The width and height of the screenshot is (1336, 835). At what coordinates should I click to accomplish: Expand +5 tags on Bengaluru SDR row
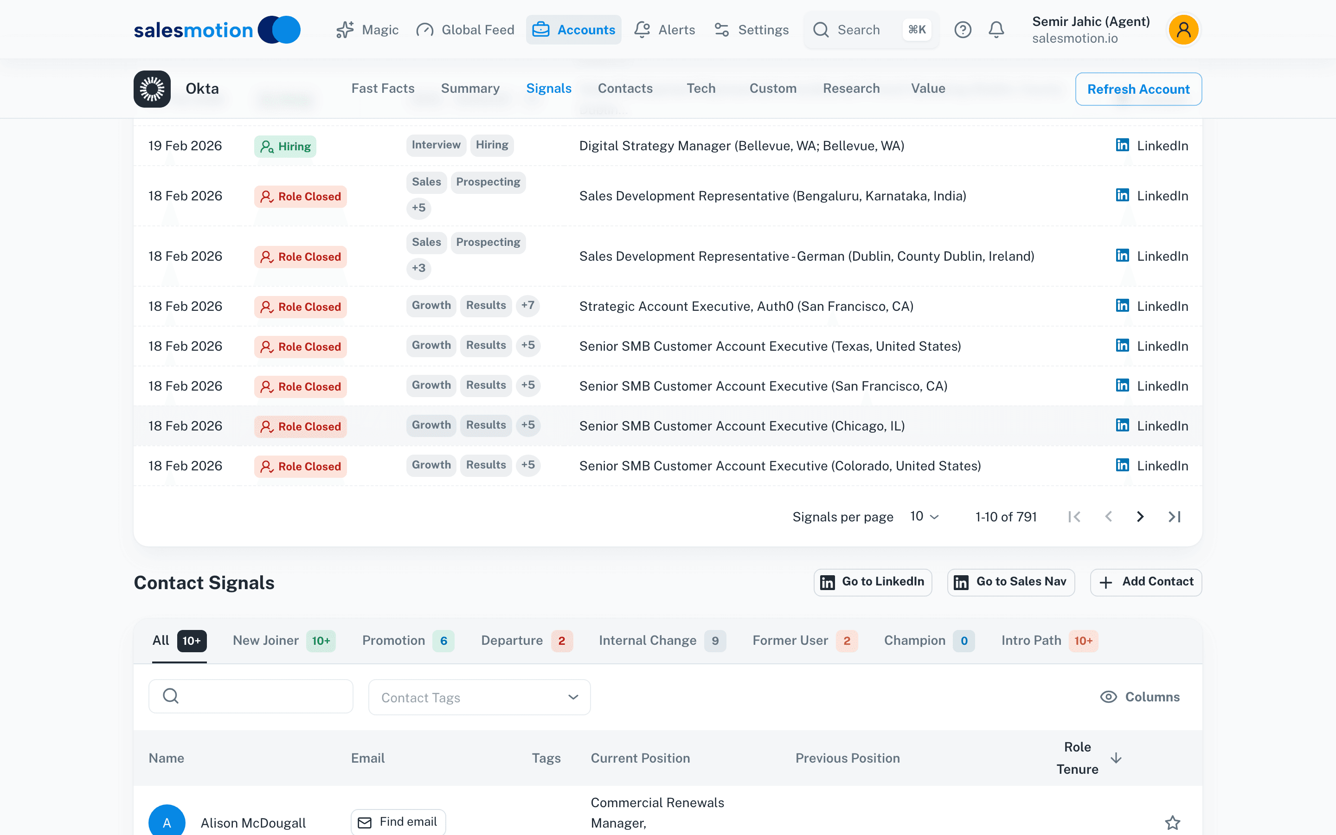418,208
